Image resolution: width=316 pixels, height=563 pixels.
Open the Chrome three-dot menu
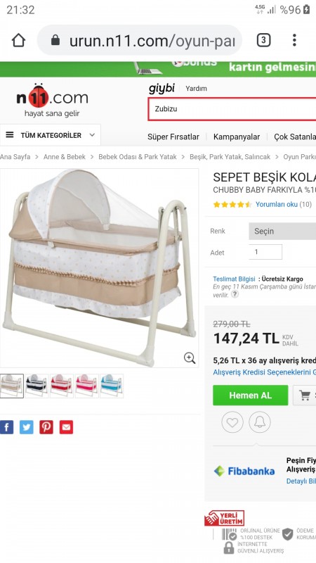click(x=294, y=40)
